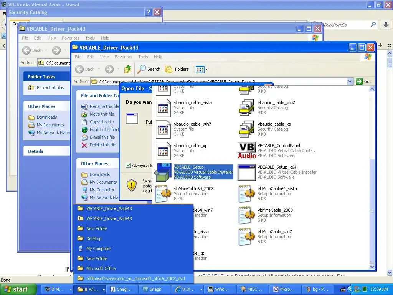Open Edit menu in front VBCABLE window

click(91, 57)
